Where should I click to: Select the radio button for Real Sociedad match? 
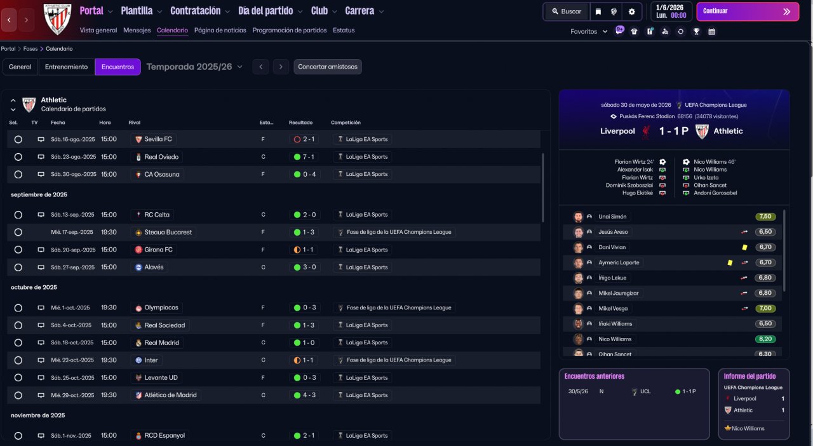click(18, 325)
